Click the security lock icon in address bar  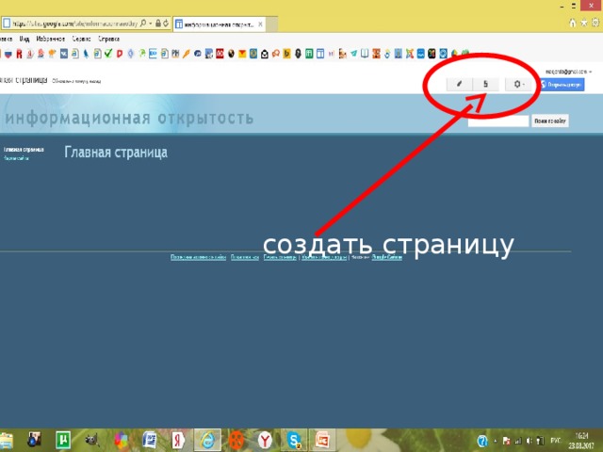tap(158, 24)
